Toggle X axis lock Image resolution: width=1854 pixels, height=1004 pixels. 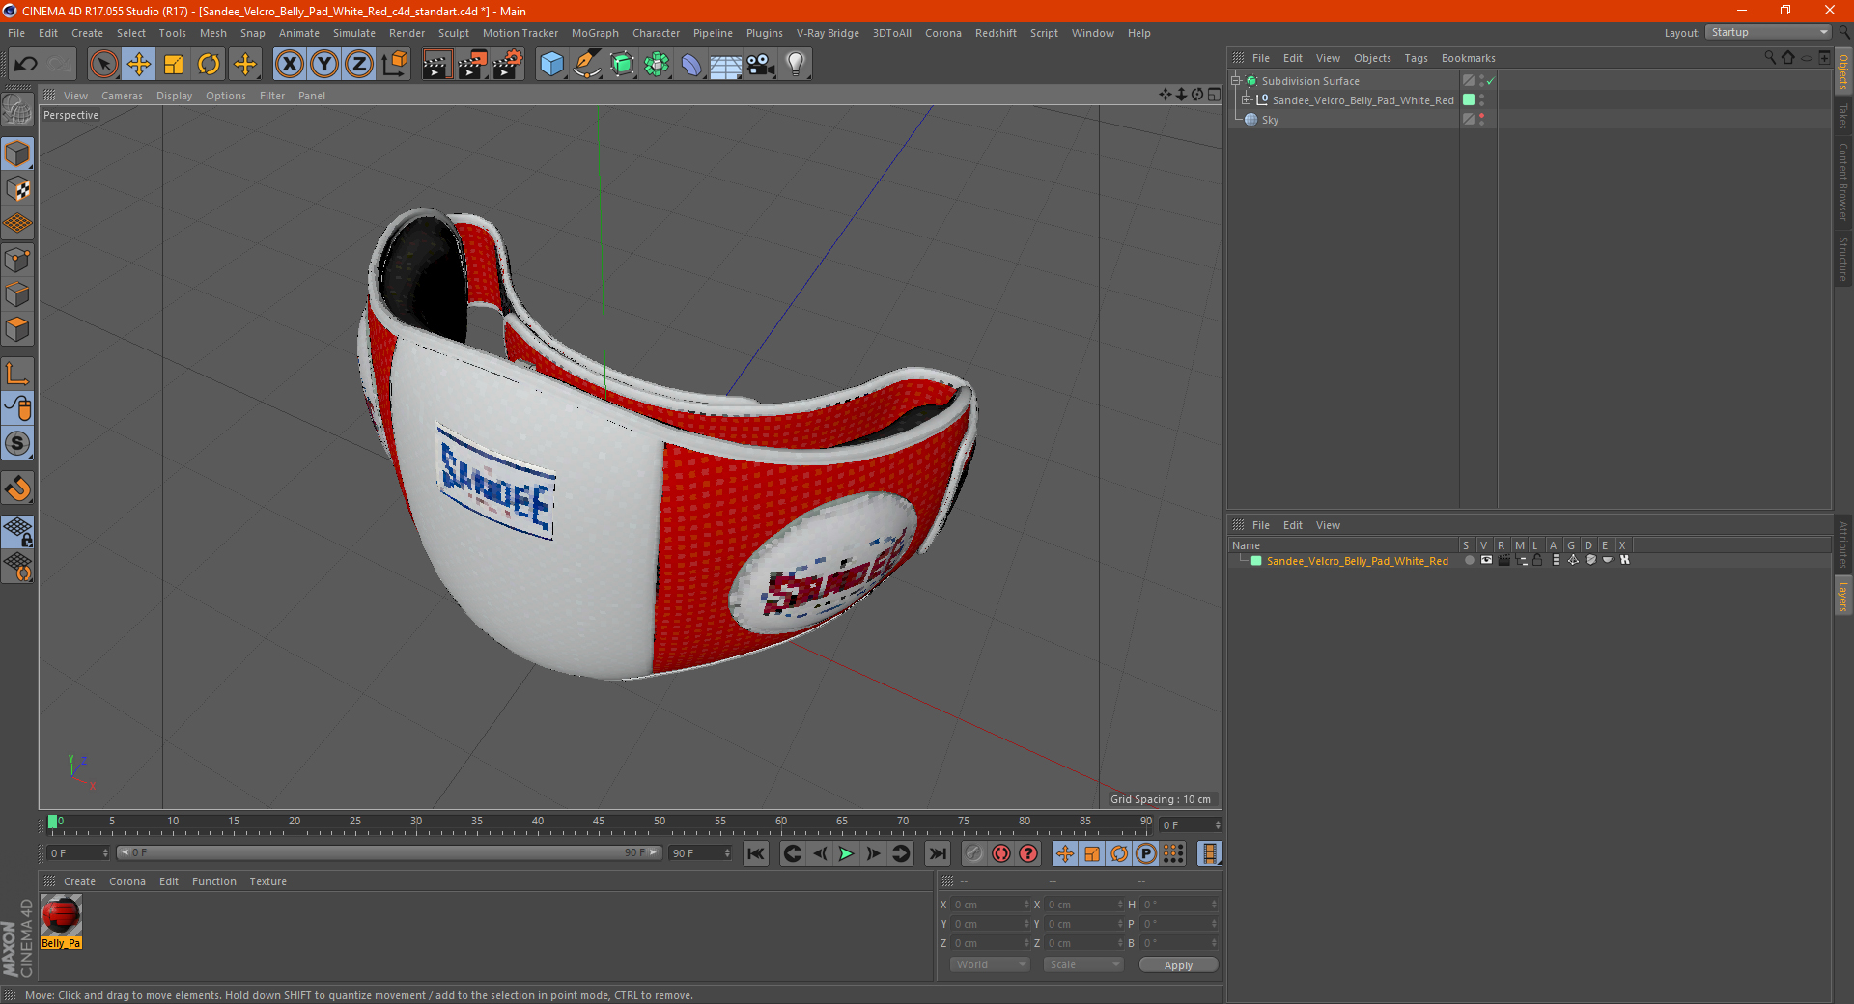[x=289, y=65]
